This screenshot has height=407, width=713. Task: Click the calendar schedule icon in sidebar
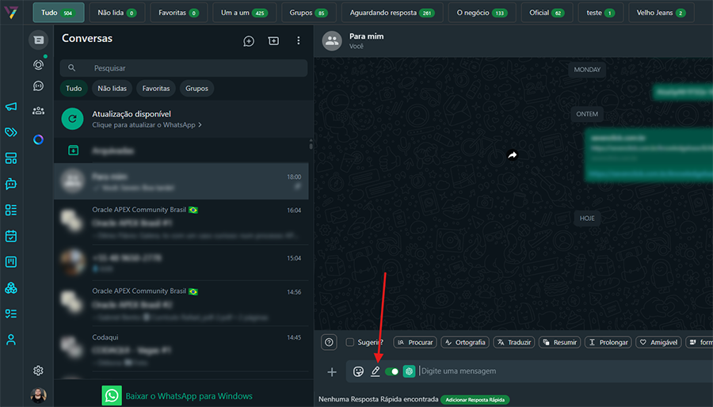pyautogui.click(x=11, y=236)
